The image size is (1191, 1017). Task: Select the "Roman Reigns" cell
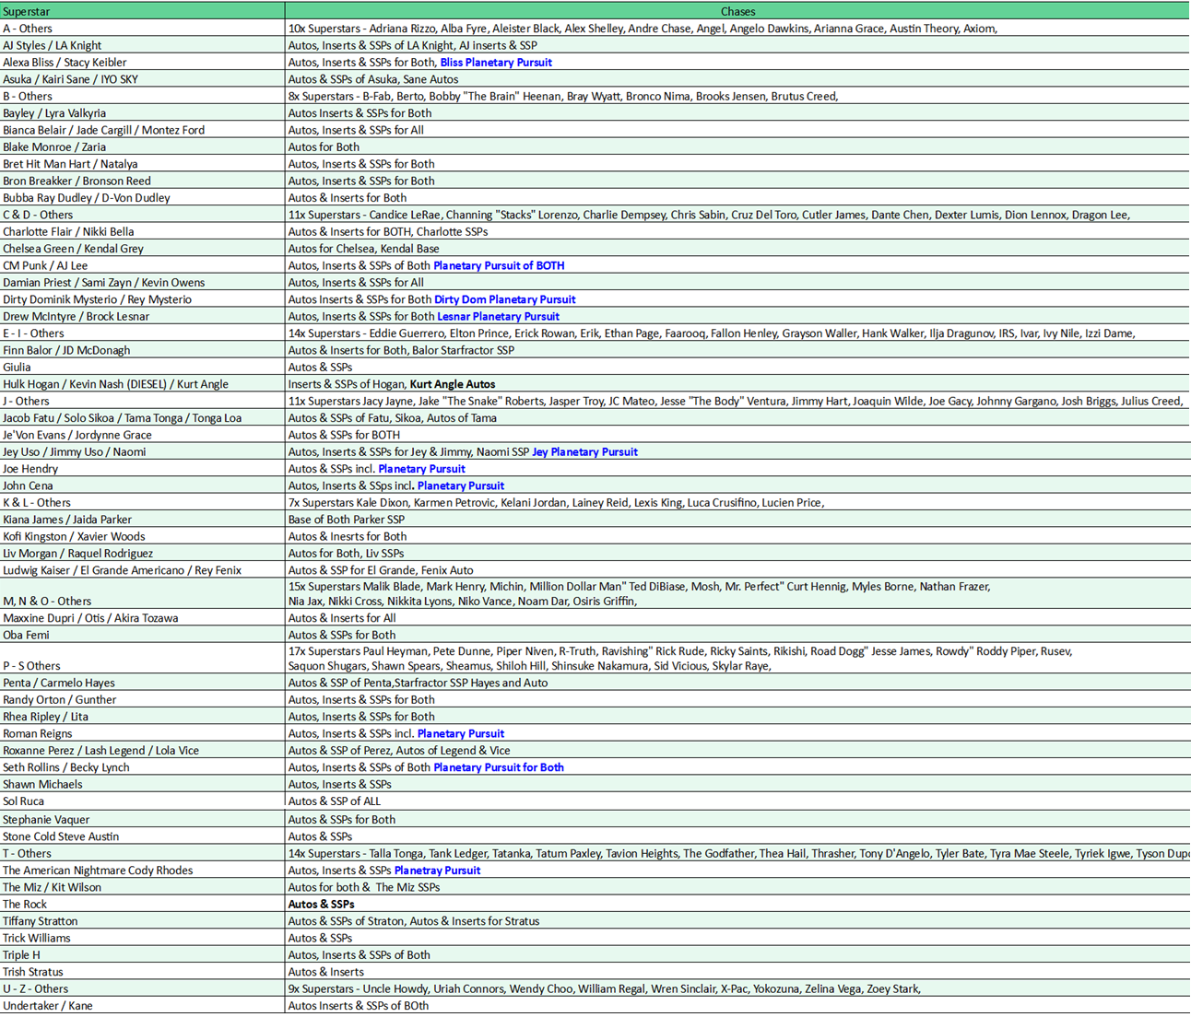pos(142,734)
